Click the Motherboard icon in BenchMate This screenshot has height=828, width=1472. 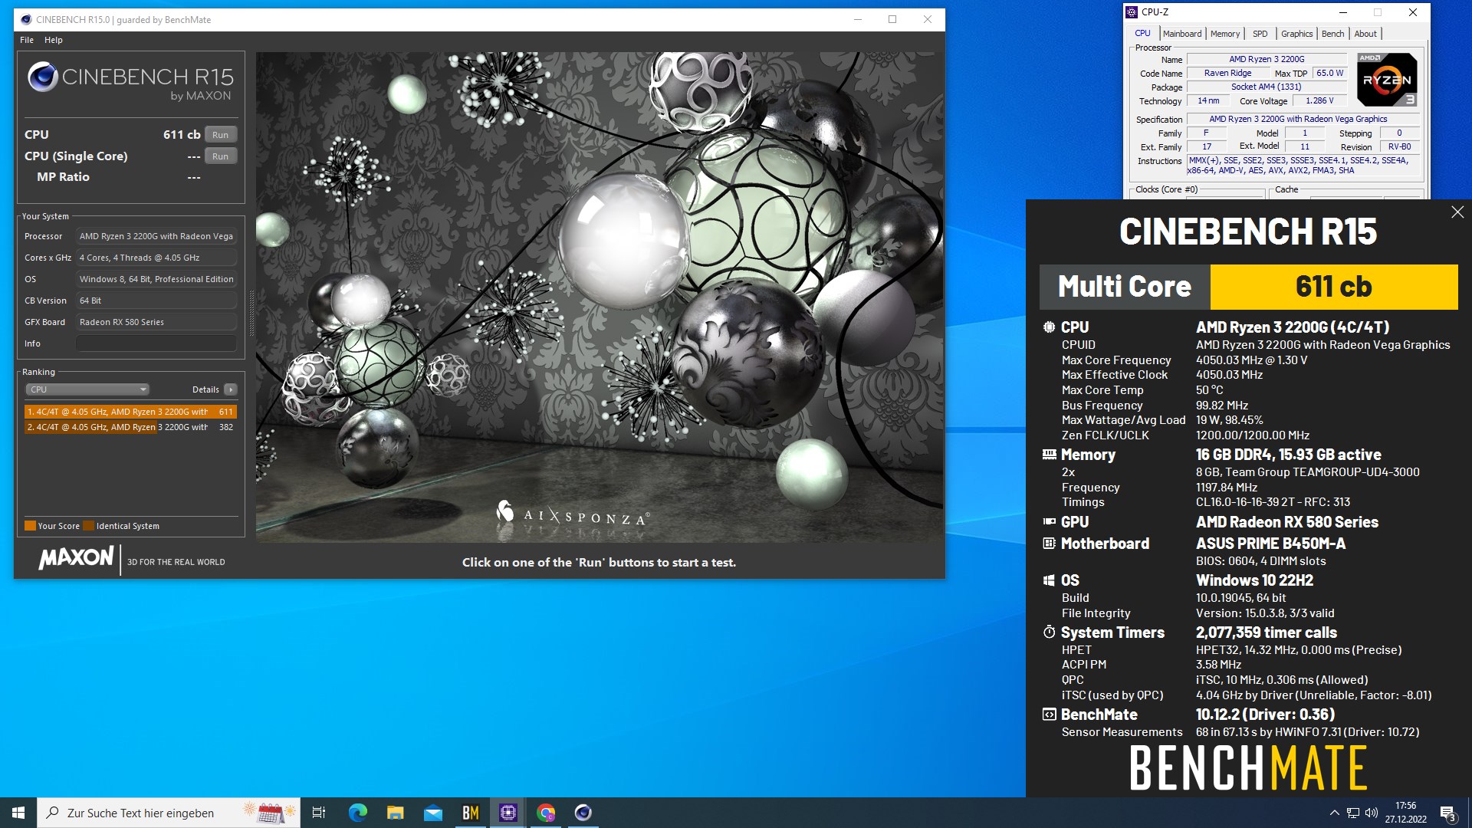click(x=1049, y=544)
